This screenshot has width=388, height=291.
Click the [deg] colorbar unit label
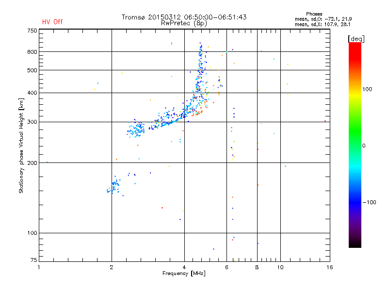[356, 39]
